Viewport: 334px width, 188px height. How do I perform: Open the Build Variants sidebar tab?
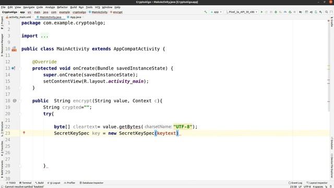[2, 169]
